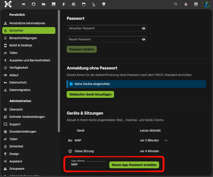Show the Neues Passwort with eye toggle
The height and width of the screenshot is (177, 213).
(144, 39)
